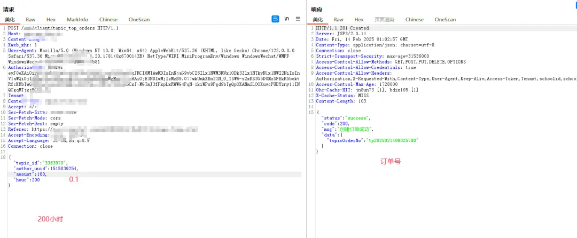Image resolution: width=577 pixels, height=238 pixels.
Task: Open the Chinese tab in request pane
Action: tap(108, 19)
